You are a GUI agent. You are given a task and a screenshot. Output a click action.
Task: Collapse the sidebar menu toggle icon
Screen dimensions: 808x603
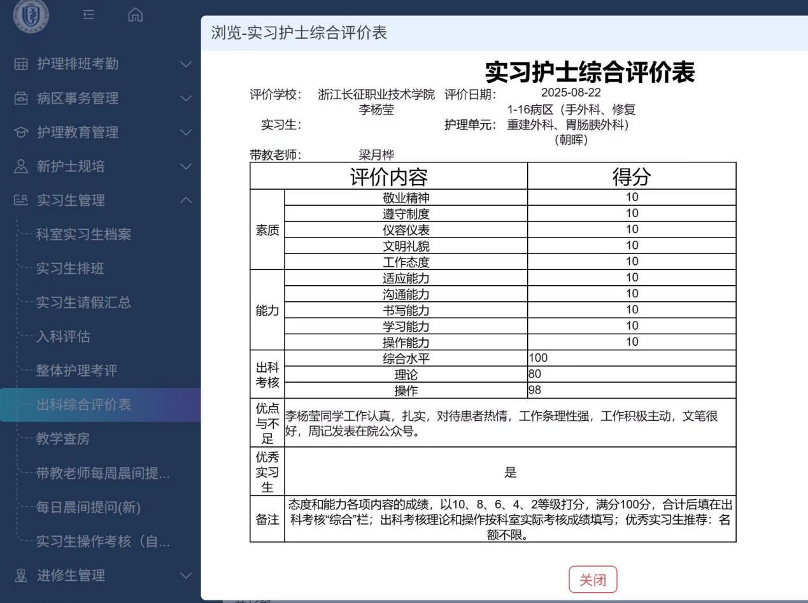point(89,14)
